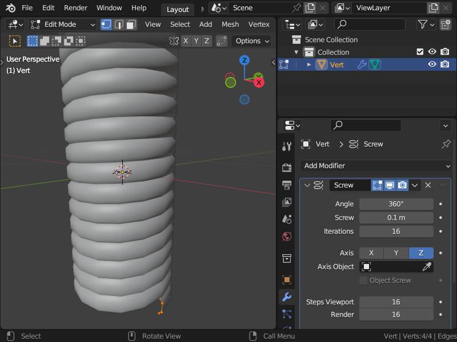457x342 pixels.
Task: Set screw axis to Y
Action: tap(396, 253)
